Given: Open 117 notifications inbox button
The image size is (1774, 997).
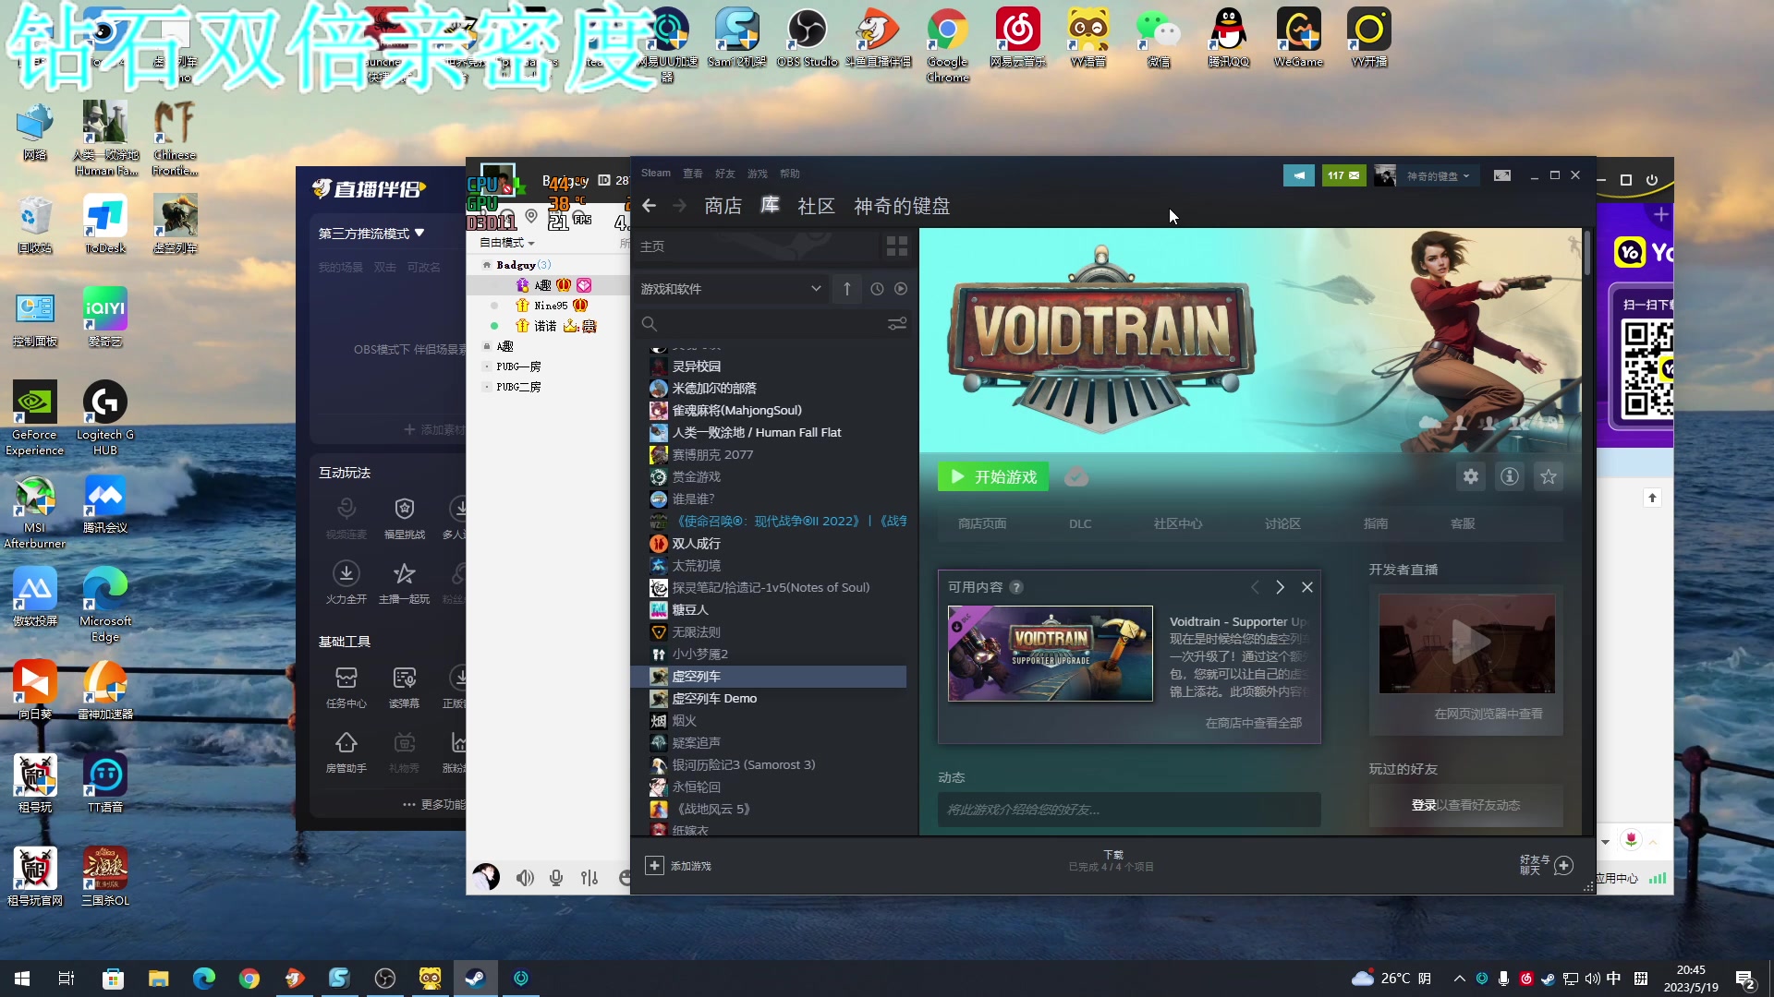Looking at the screenshot, I should click(x=1343, y=175).
